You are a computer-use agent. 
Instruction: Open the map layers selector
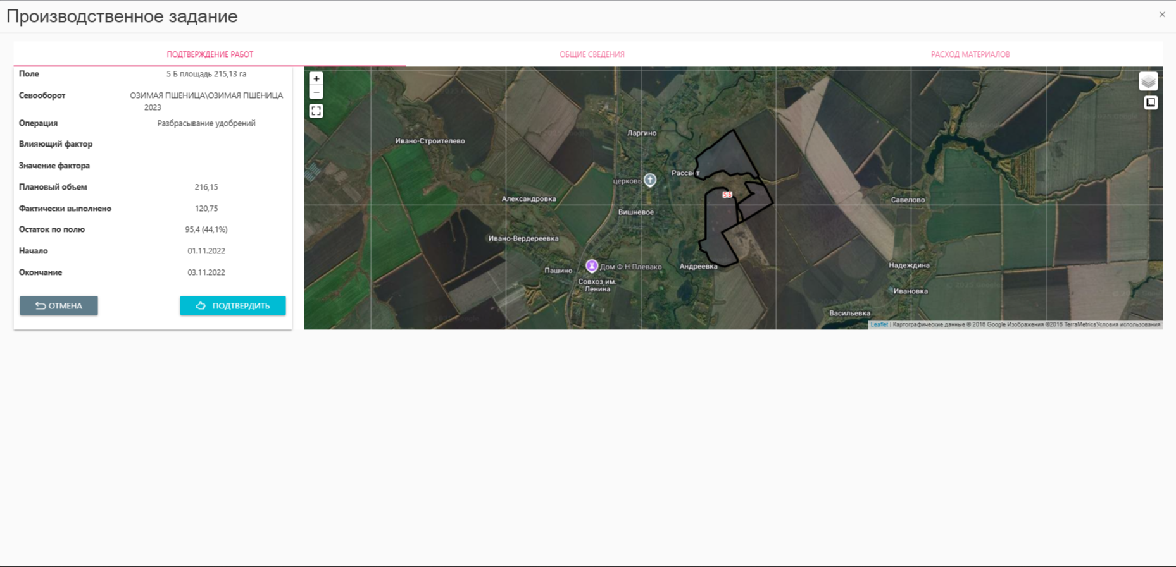click(x=1148, y=82)
